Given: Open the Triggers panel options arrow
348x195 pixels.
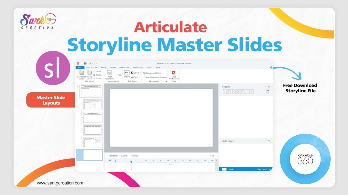Looking at the screenshot, I should tap(266, 87).
